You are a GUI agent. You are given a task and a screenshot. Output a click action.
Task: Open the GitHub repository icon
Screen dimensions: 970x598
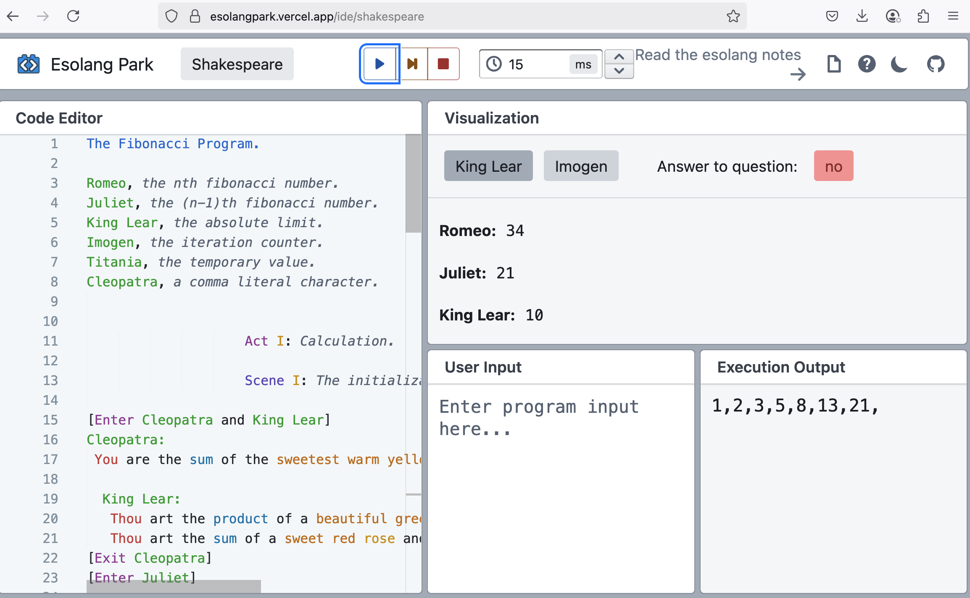(936, 64)
